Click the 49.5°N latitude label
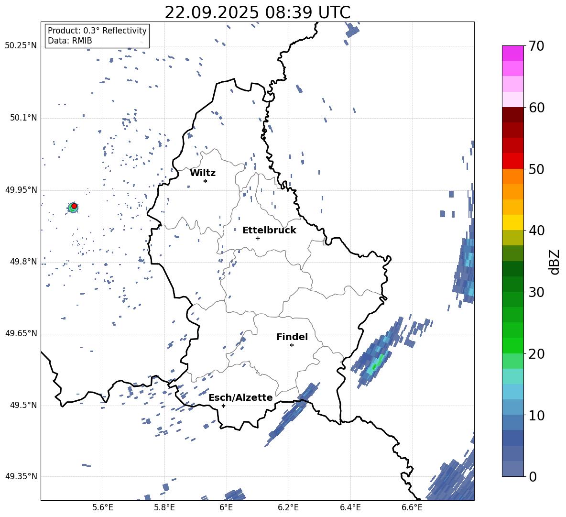566x517 pixels. pos(23,406)
